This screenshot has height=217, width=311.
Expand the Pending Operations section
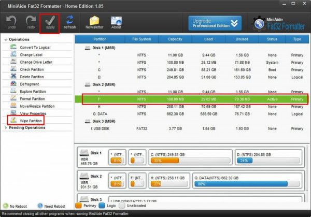(x=6, y=128)
